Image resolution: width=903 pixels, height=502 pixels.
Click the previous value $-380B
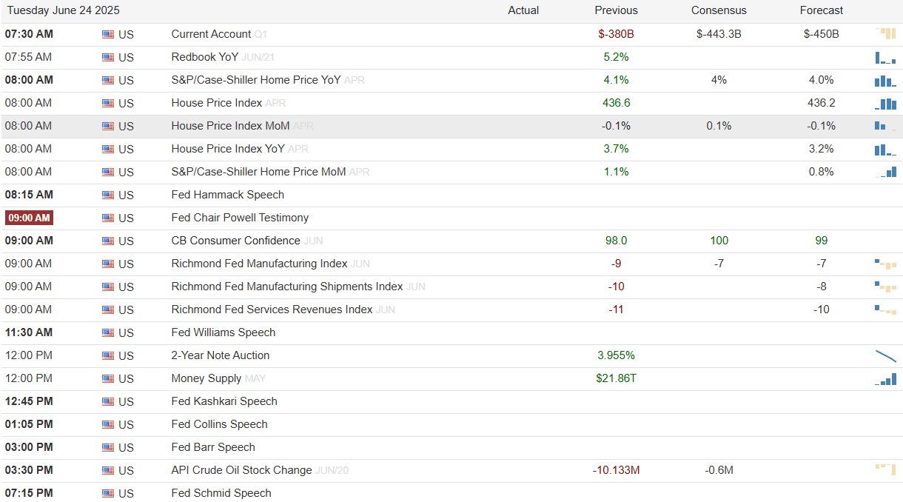point(616,34)
